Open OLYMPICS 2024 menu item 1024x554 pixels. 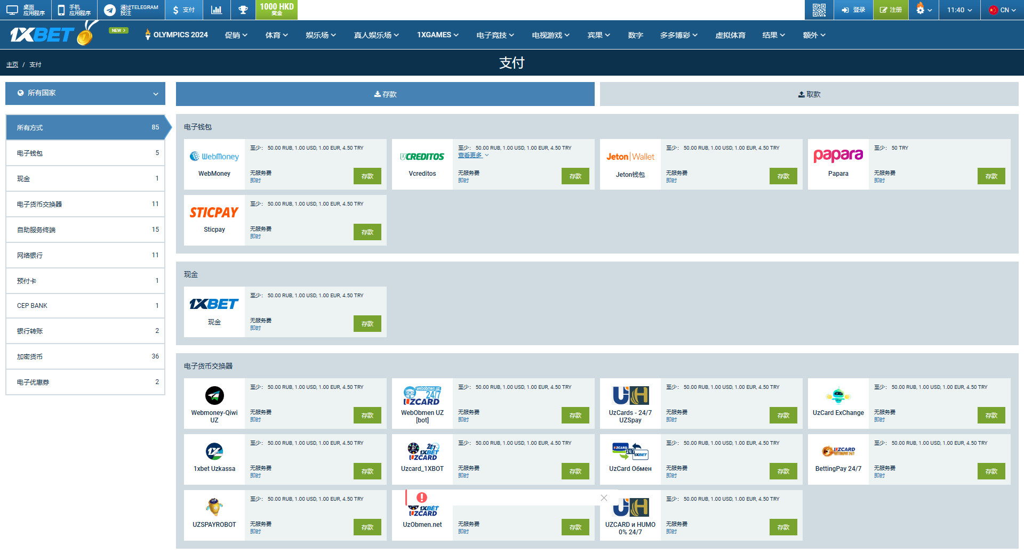pyautogui.click(x=176, y=35)
